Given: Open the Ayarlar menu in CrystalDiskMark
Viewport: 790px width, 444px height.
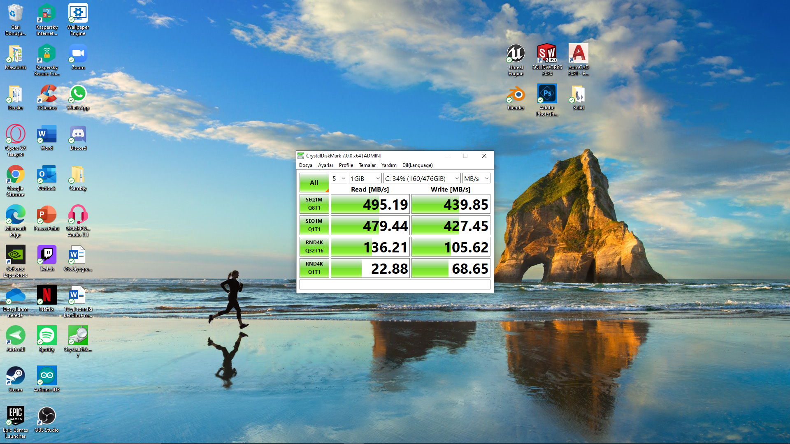Looking at the screenshot, I should coord(325,165).
